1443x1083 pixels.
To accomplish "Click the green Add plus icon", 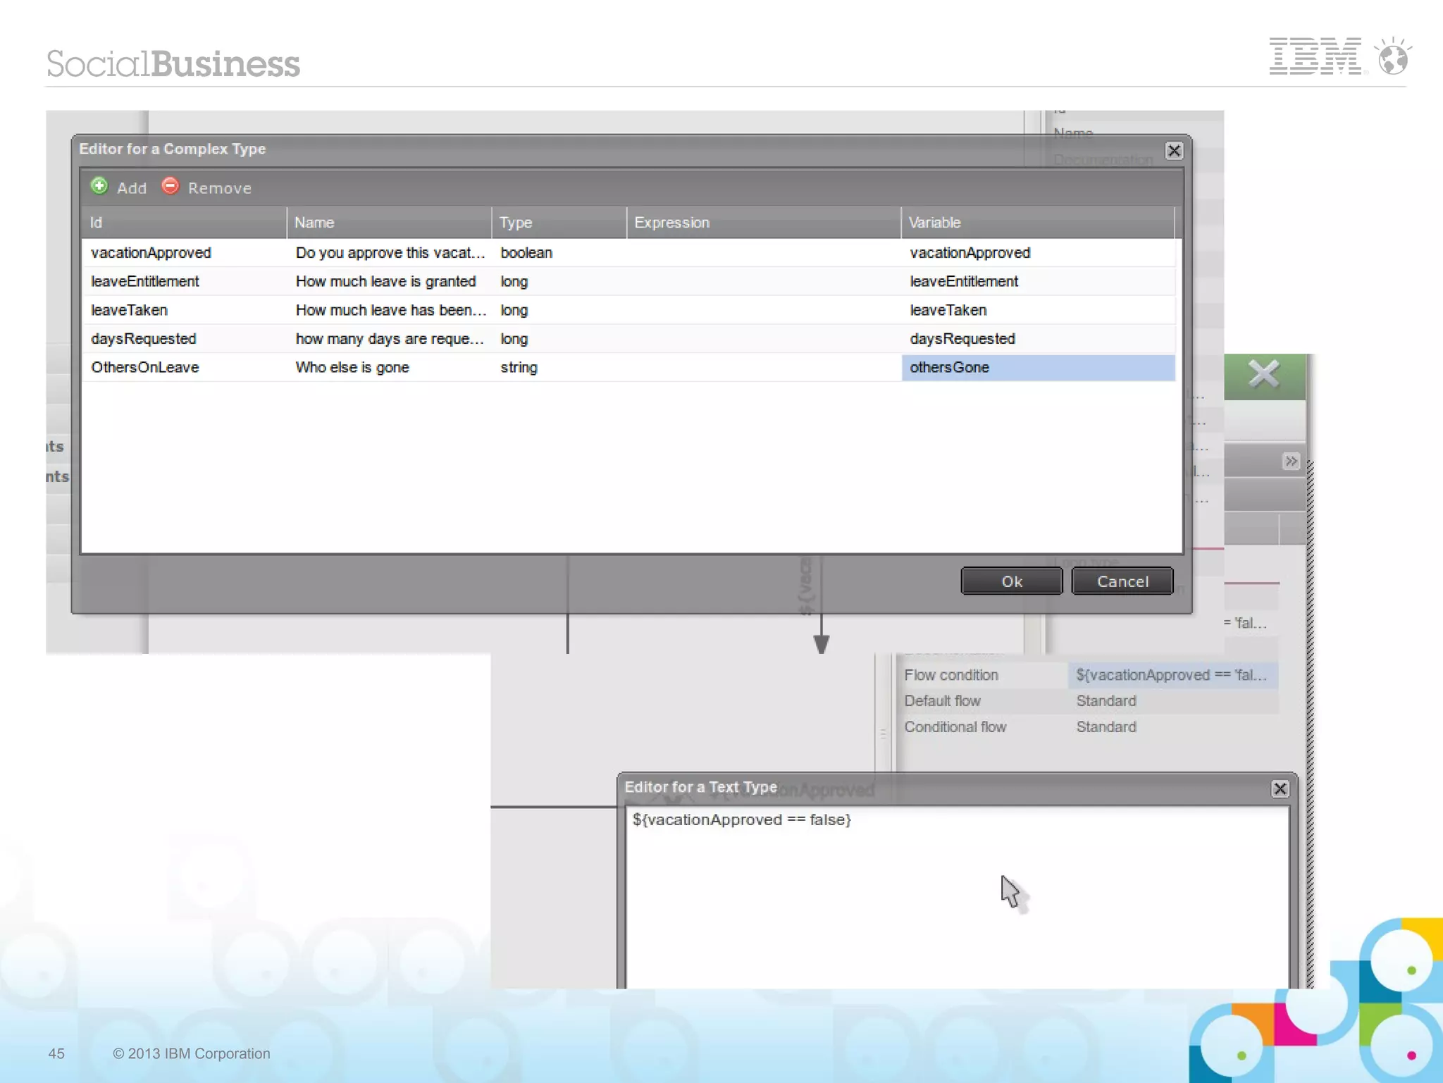I will click(99, 186).
